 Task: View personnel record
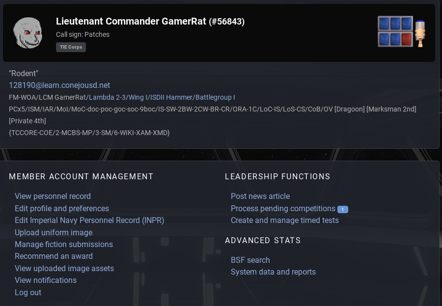tap(53, 196)
